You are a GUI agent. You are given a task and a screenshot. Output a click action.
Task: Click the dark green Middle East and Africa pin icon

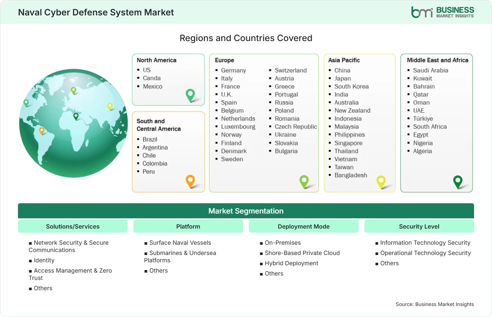pos(458,182)
